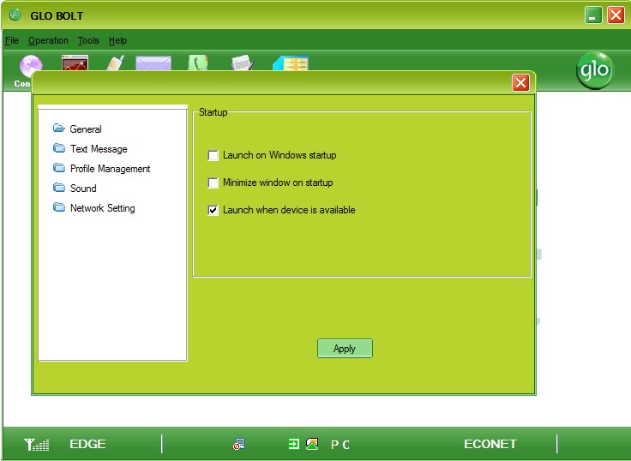The height and width of the screenshot is (461, 631).
Task: Open the envelope text message icon
Action: tap(153, 63)
